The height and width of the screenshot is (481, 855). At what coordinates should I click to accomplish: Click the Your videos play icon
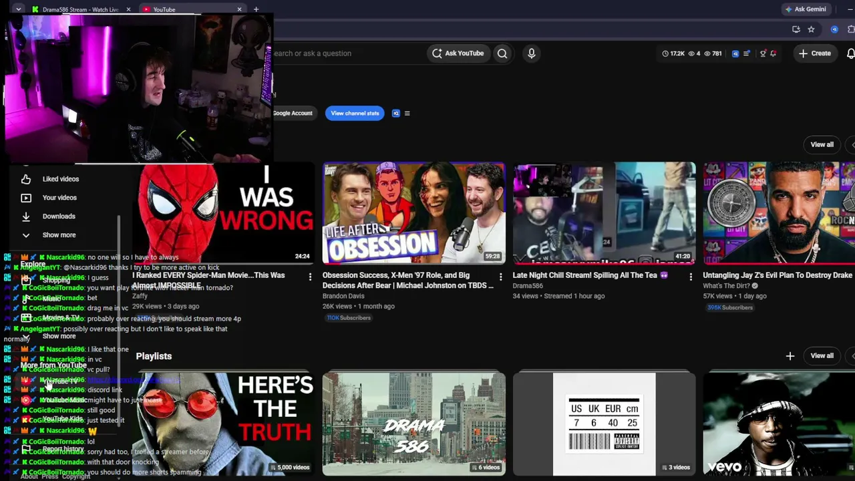pyautogui.click(x=26, y=198)
